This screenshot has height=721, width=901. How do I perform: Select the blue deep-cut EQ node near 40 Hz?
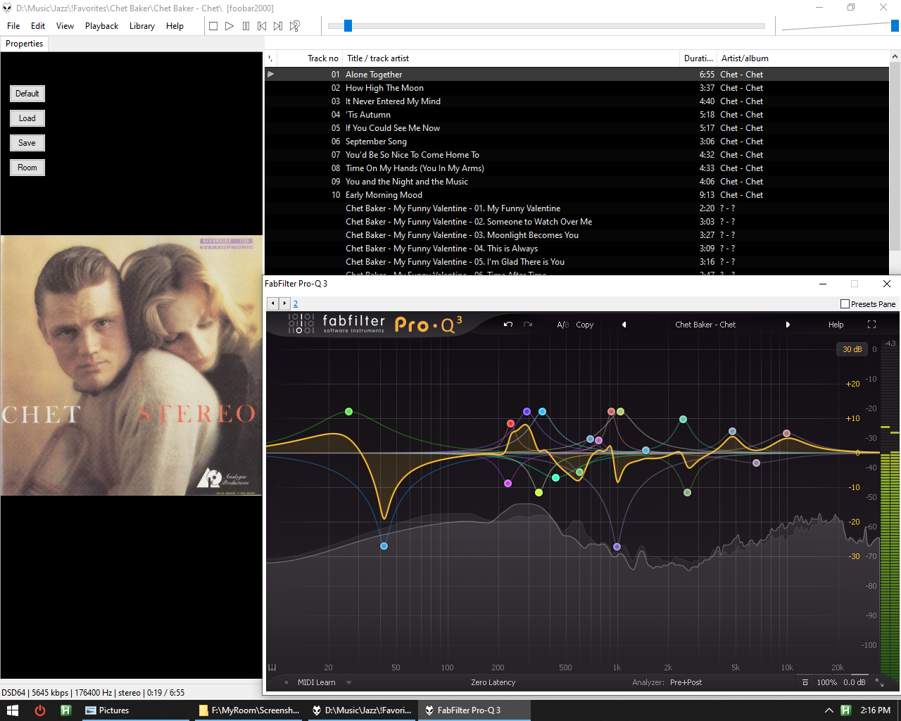tap(384, 546)
